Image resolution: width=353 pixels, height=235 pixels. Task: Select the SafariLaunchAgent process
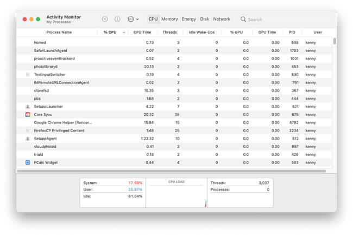pos(51,51)
